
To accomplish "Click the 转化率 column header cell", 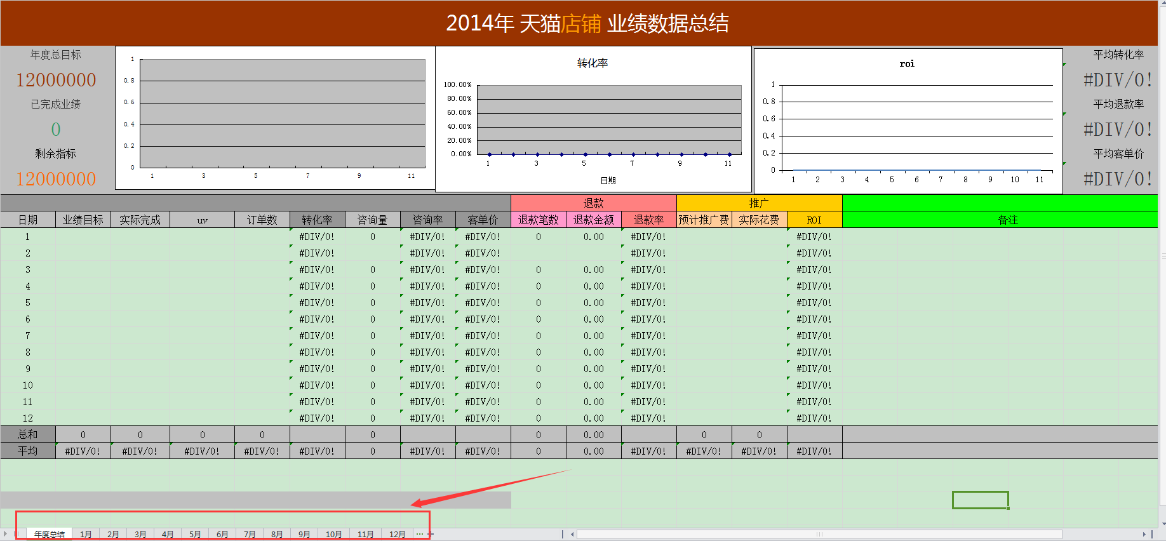I will click(x=318, y=220).
